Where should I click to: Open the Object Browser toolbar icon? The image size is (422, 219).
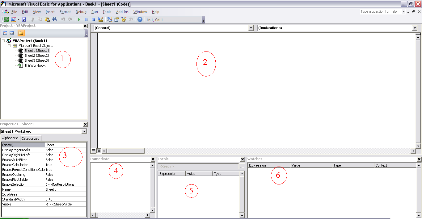point(124,19)
